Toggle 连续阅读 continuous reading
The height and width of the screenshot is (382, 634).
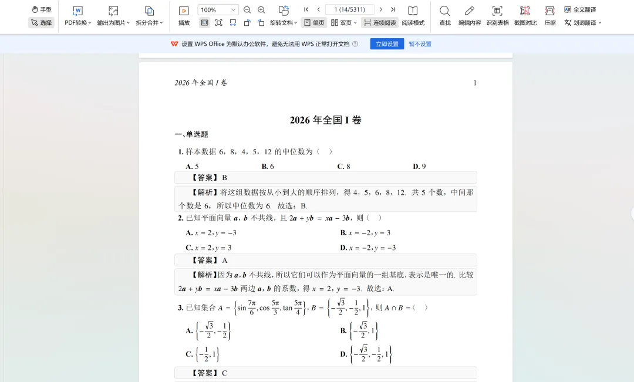380,23
